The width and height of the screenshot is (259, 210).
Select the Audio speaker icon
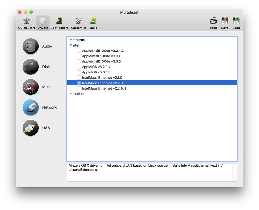(x=30, y=46)
